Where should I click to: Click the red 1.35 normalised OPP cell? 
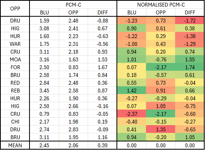coord(161,129)
